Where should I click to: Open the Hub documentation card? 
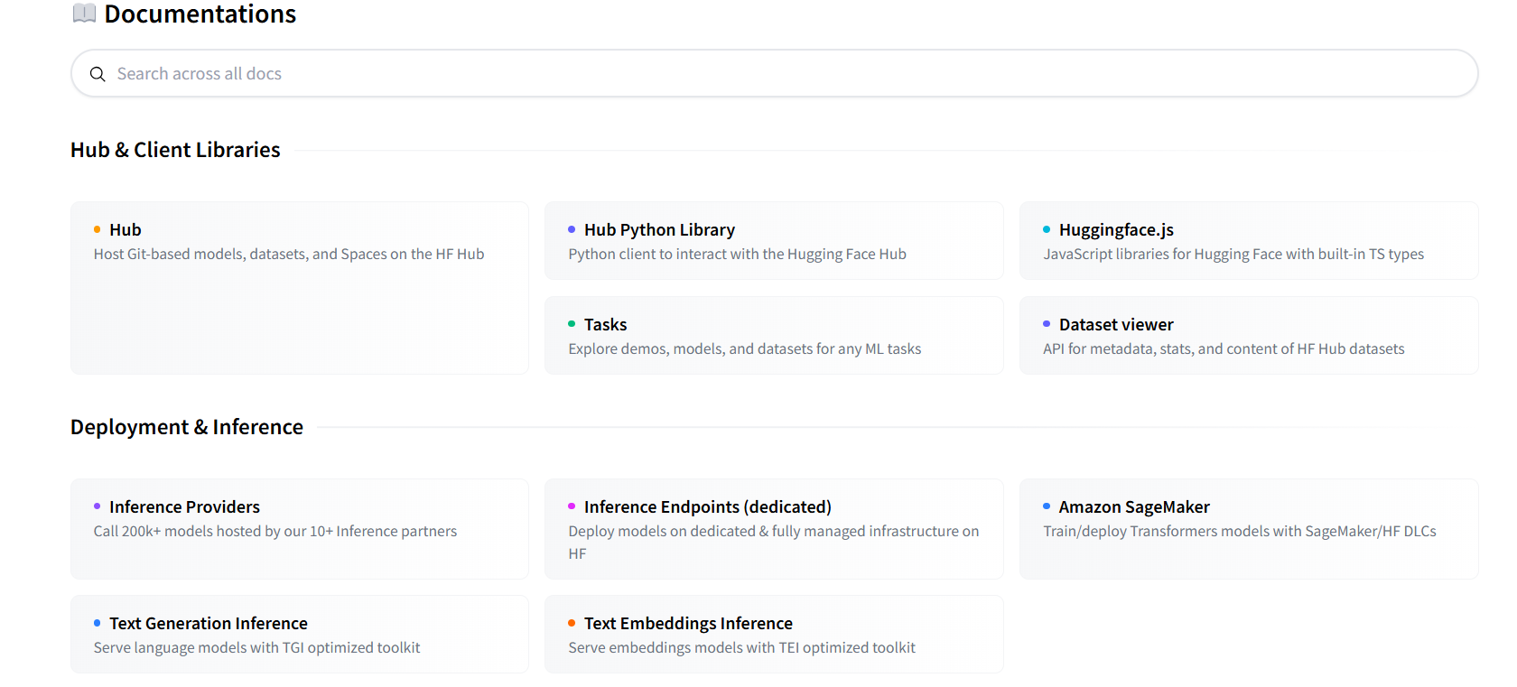point(299,287)
